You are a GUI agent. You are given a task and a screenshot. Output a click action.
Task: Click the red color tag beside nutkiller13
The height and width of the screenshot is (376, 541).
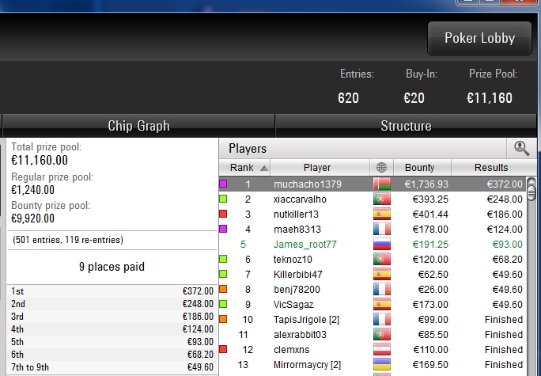tap(223, 214)
